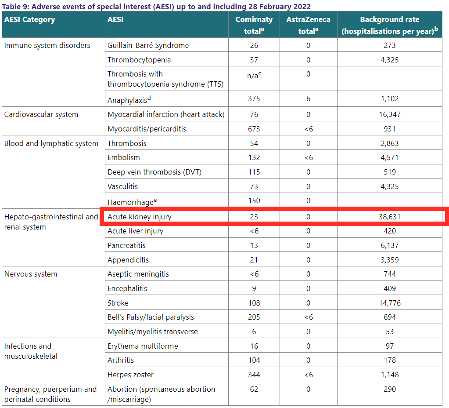
Task: Click Comirnaty value 673 for Myocarditis
Action: 254,129
